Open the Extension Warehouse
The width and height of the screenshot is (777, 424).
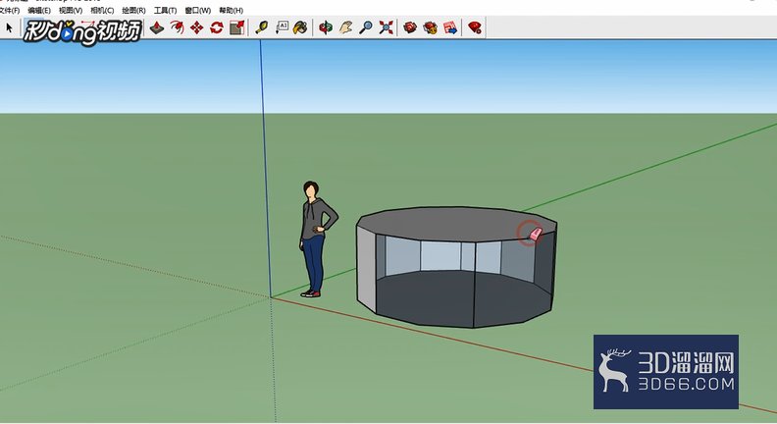(x=430, y=27)
